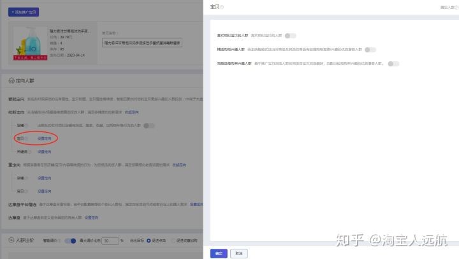The image size is (459, 259).
Task: Click the 智能定向 label
Action: [17, 99]
